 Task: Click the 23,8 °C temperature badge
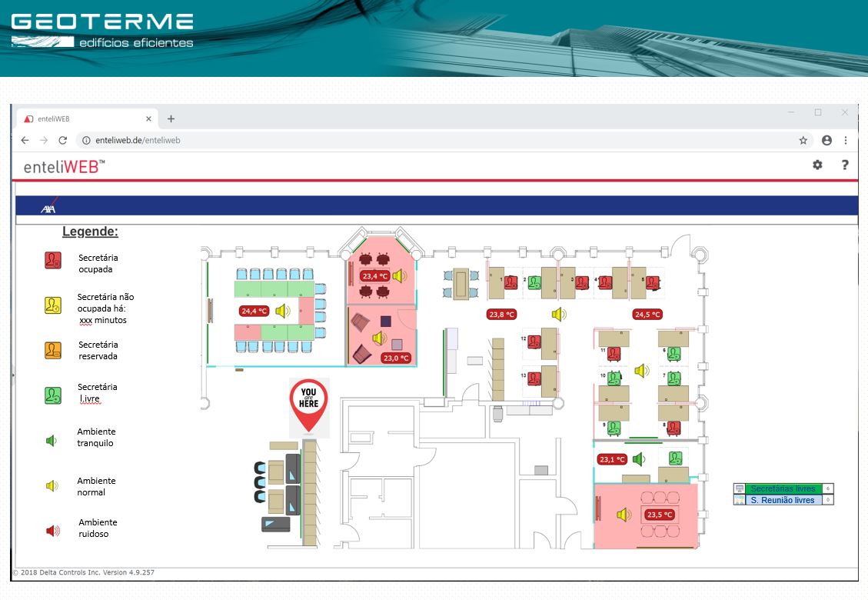click(x=501, y=314)
